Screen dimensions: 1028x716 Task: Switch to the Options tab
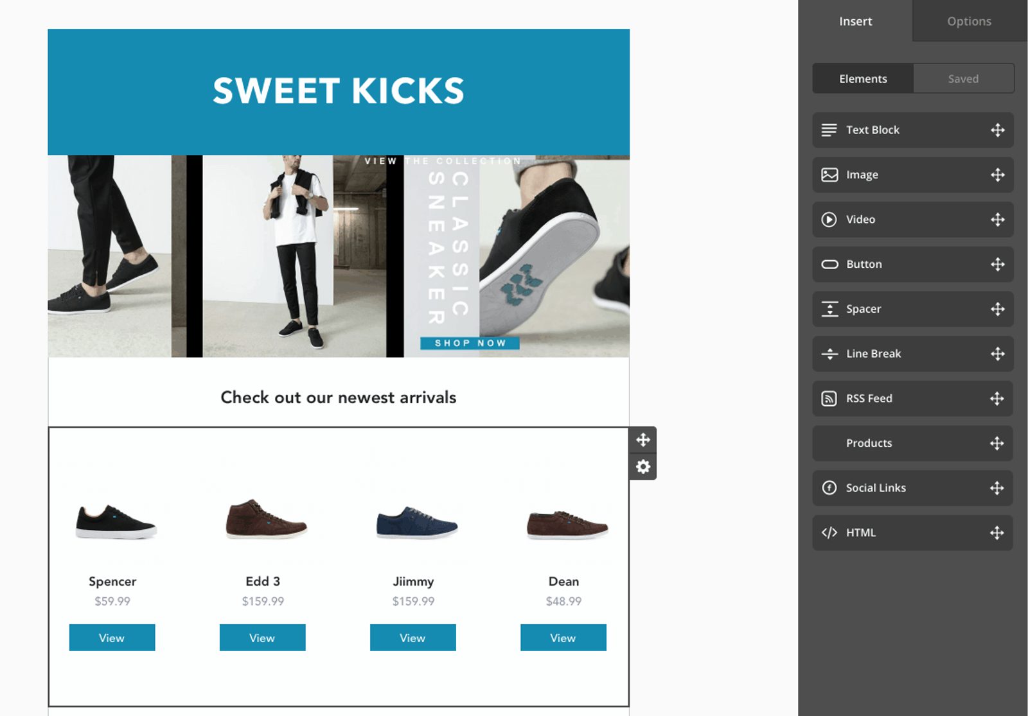point(968,21)
